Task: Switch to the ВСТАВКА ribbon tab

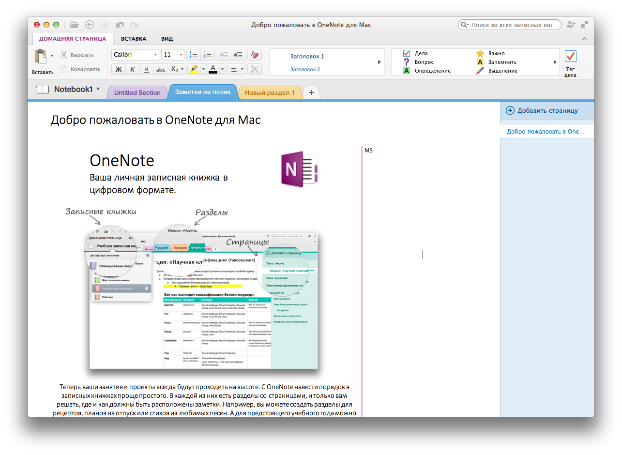Action: (134, 39)
